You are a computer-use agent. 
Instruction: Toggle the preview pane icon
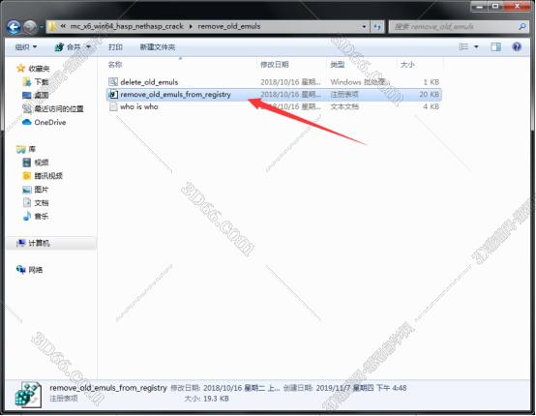[x=495, y=46]
